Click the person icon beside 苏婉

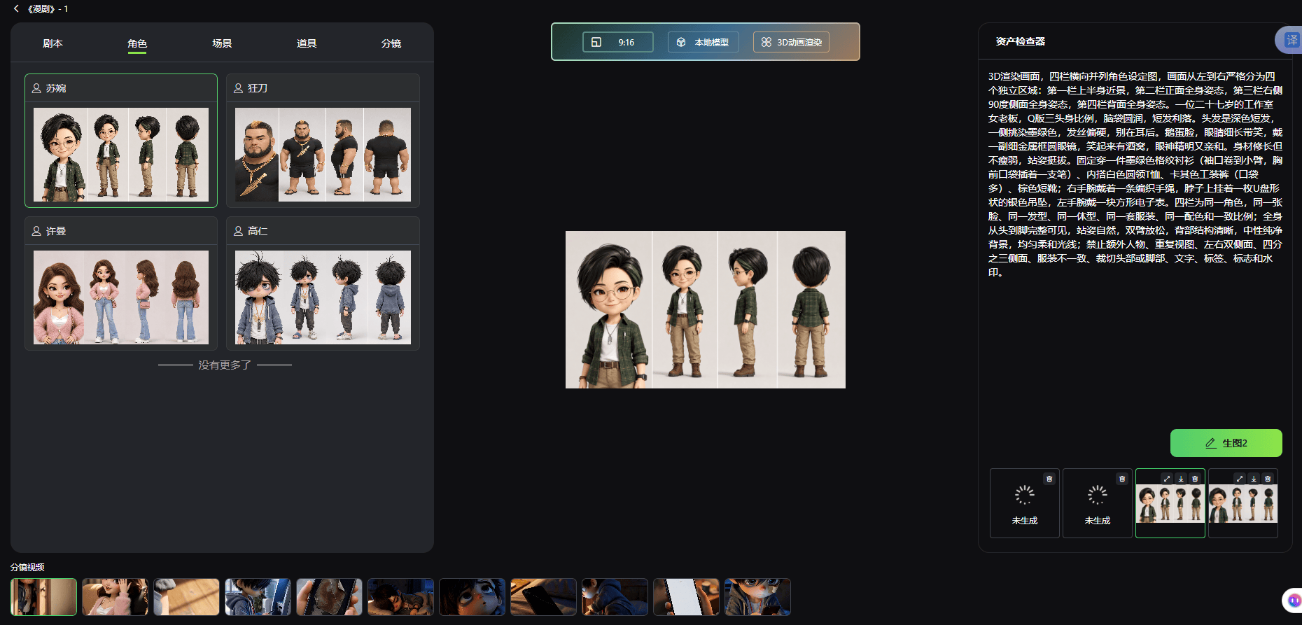pyautogui.click(x=36, y=88)
